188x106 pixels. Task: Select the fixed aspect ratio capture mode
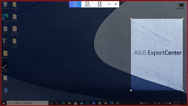[87, 4]
